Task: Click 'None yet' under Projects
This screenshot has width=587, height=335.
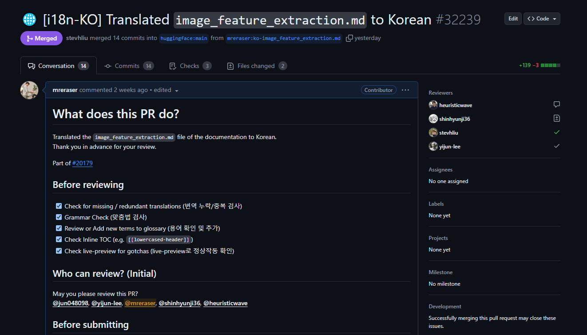Action: pyautogui.click(x=440, y=250)
